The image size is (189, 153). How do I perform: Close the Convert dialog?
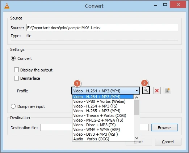coord(178,5)
